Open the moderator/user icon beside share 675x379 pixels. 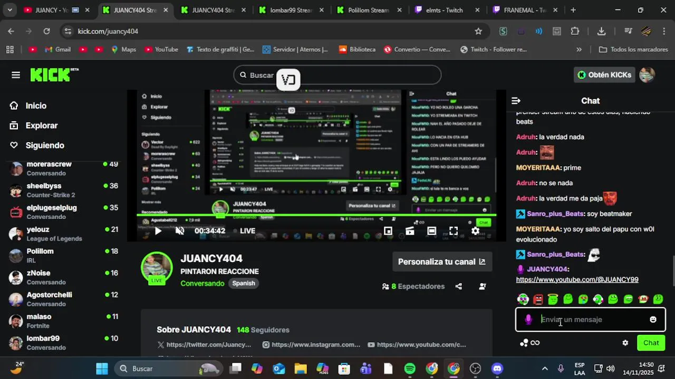point(483,286)
